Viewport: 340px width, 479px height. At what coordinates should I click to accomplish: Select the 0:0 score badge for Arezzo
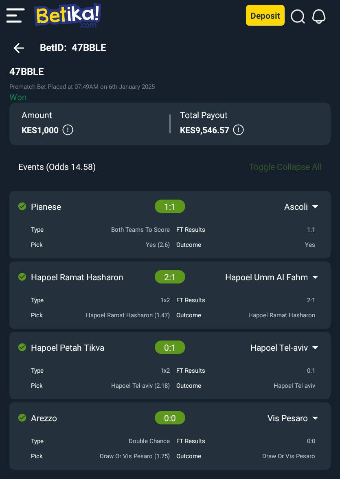(170, 418)
